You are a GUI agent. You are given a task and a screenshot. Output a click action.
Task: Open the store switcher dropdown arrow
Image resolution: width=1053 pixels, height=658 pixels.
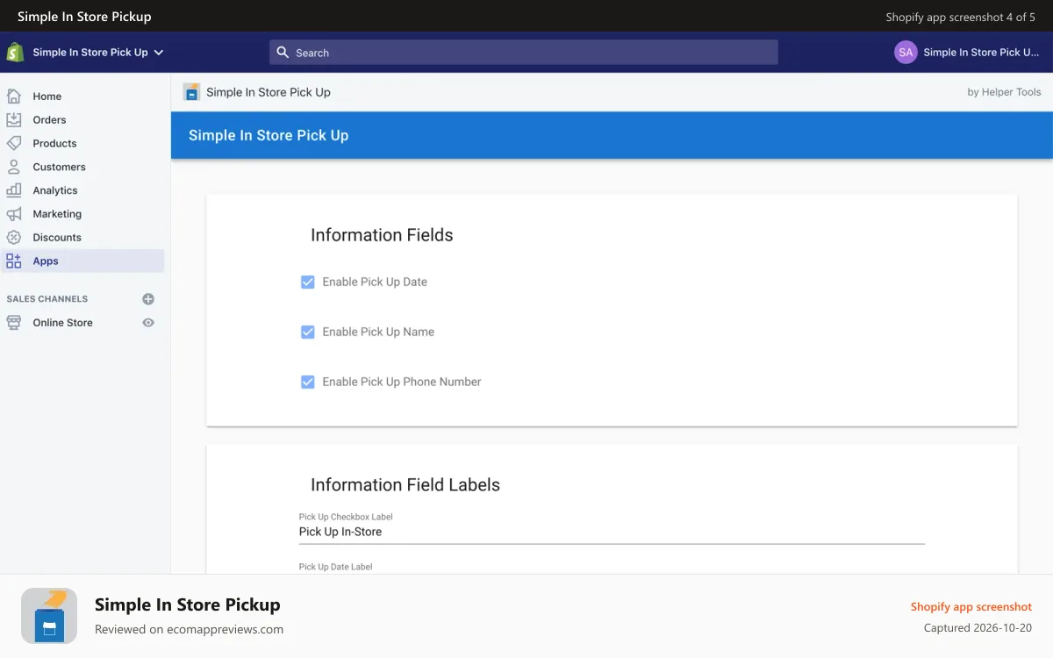tap(159, 53)
